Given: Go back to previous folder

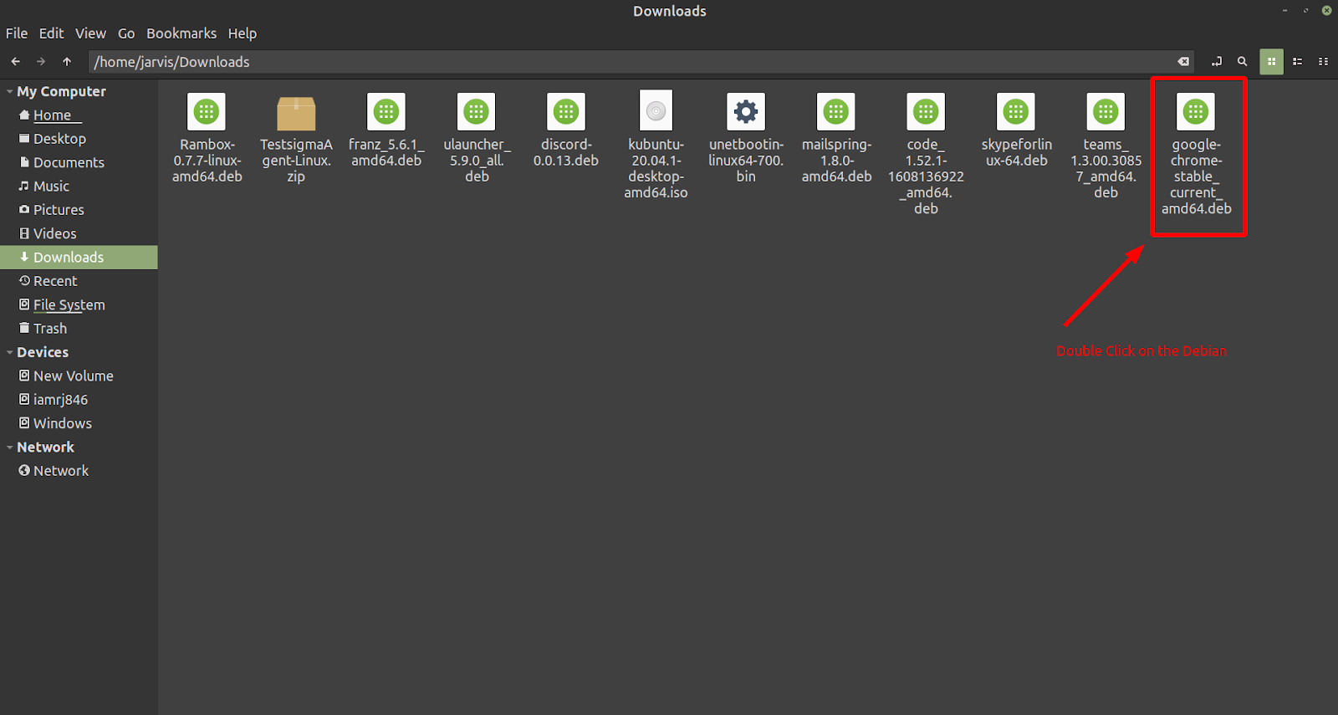Looking at the screenshot, I should click(x=15, y=61).
